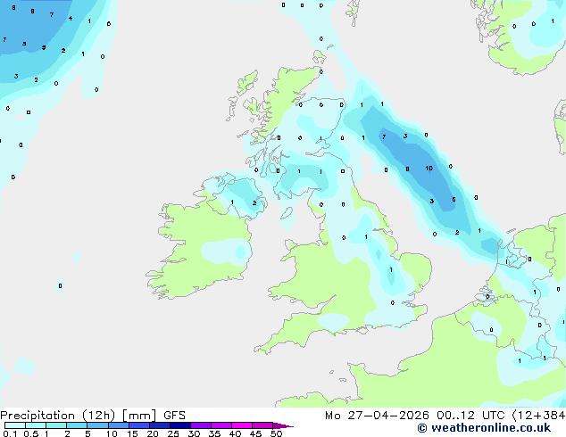Pick the 15–20 mm legend color swatch
The height and width of the screenshot is (437, 566).
(x=139, y=425)
